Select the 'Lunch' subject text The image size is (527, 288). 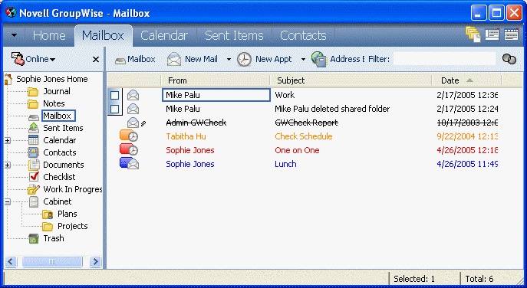click(285, 164)
